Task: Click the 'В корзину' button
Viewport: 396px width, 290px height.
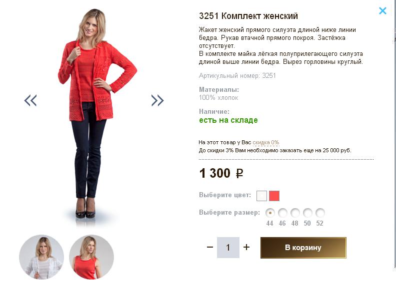Action: coord(303,248)
